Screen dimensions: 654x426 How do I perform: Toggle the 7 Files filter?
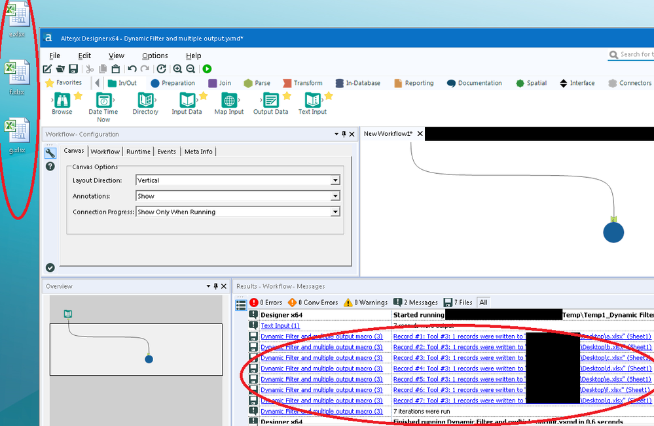(458, 303)
